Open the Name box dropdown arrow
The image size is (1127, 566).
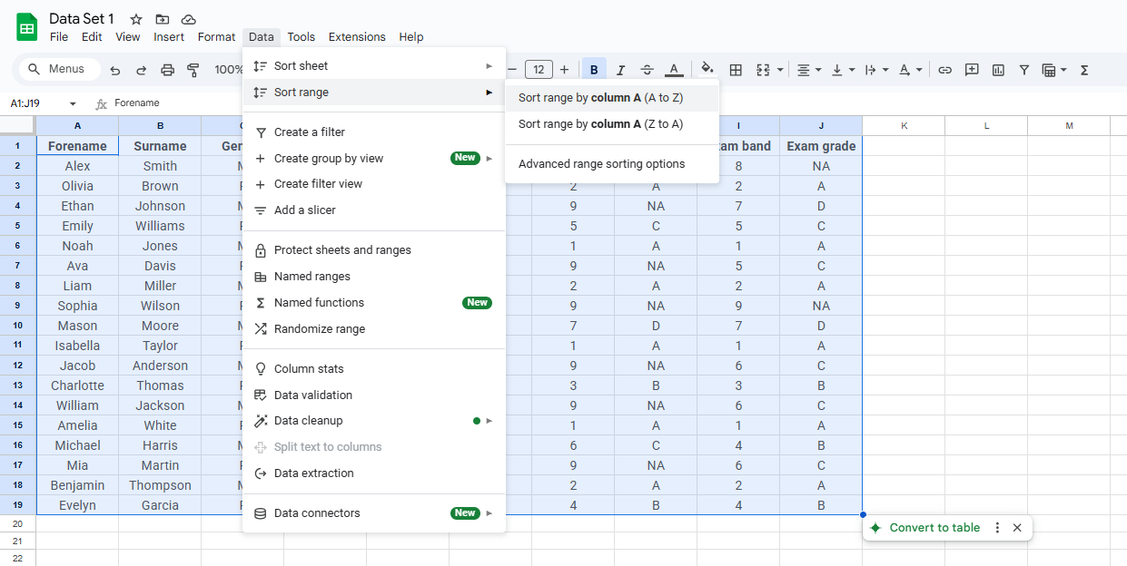(x=73, y=104)
